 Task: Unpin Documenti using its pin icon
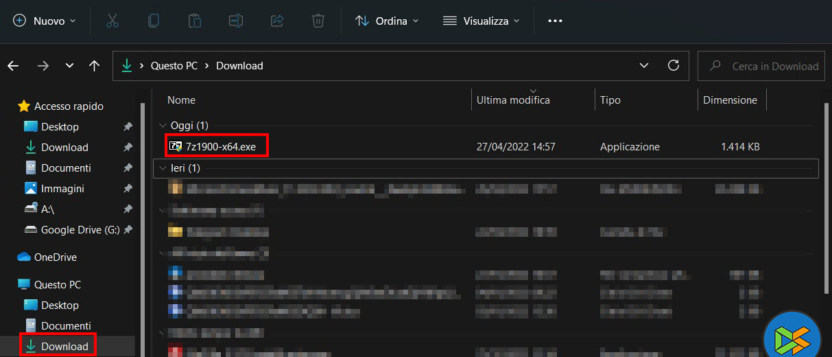pyautogui.click(x=128, y=168)
